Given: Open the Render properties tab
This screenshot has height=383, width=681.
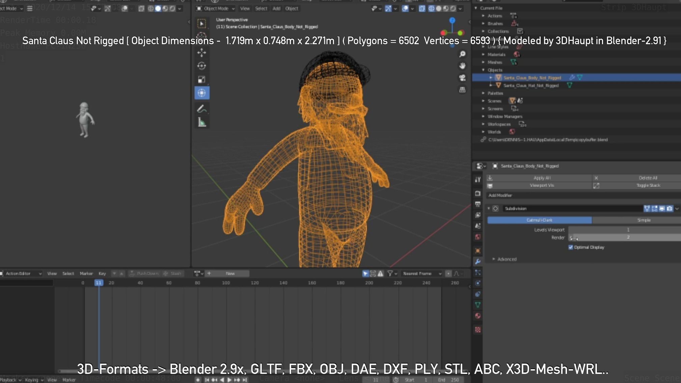Looking at the screenshot, I should pyautogui.click(x=478, y=194).
